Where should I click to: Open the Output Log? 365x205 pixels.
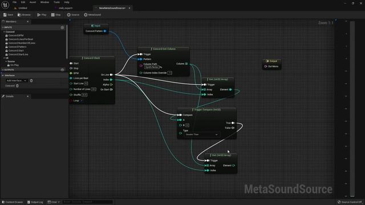[35, 202]
